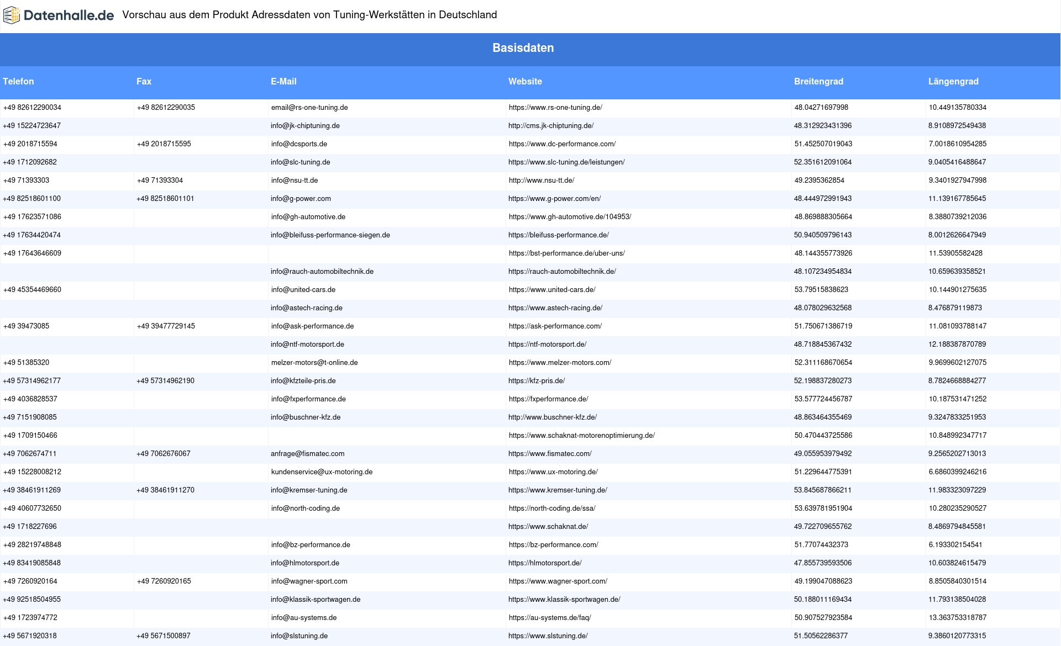1061x646 pixels.
Task: Select latitude value 48.04271697998
Action: point(821,108)
